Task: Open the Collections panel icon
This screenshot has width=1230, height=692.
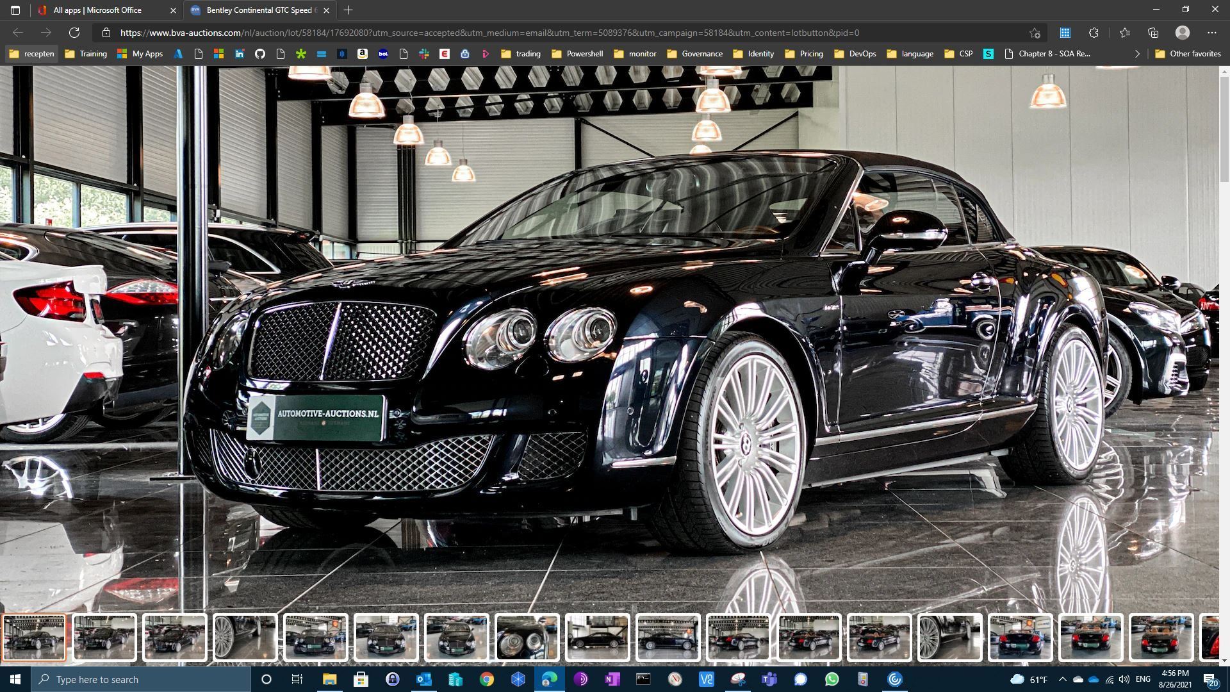Action: [x=1153, y=33]
